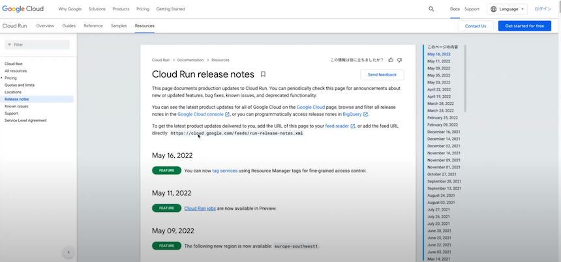
Task: Focus the sidebar Filter input field
Action: pyautogui.click(x=37, y=45)
